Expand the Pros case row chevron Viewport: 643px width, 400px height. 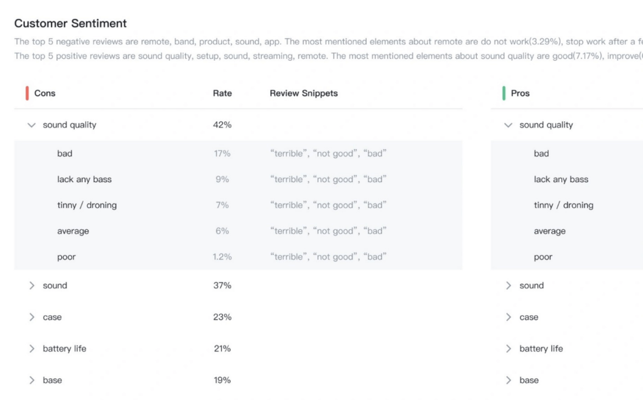508,317
